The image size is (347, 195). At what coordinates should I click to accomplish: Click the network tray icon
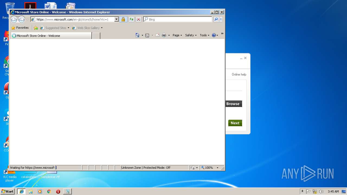coord(315,191)
